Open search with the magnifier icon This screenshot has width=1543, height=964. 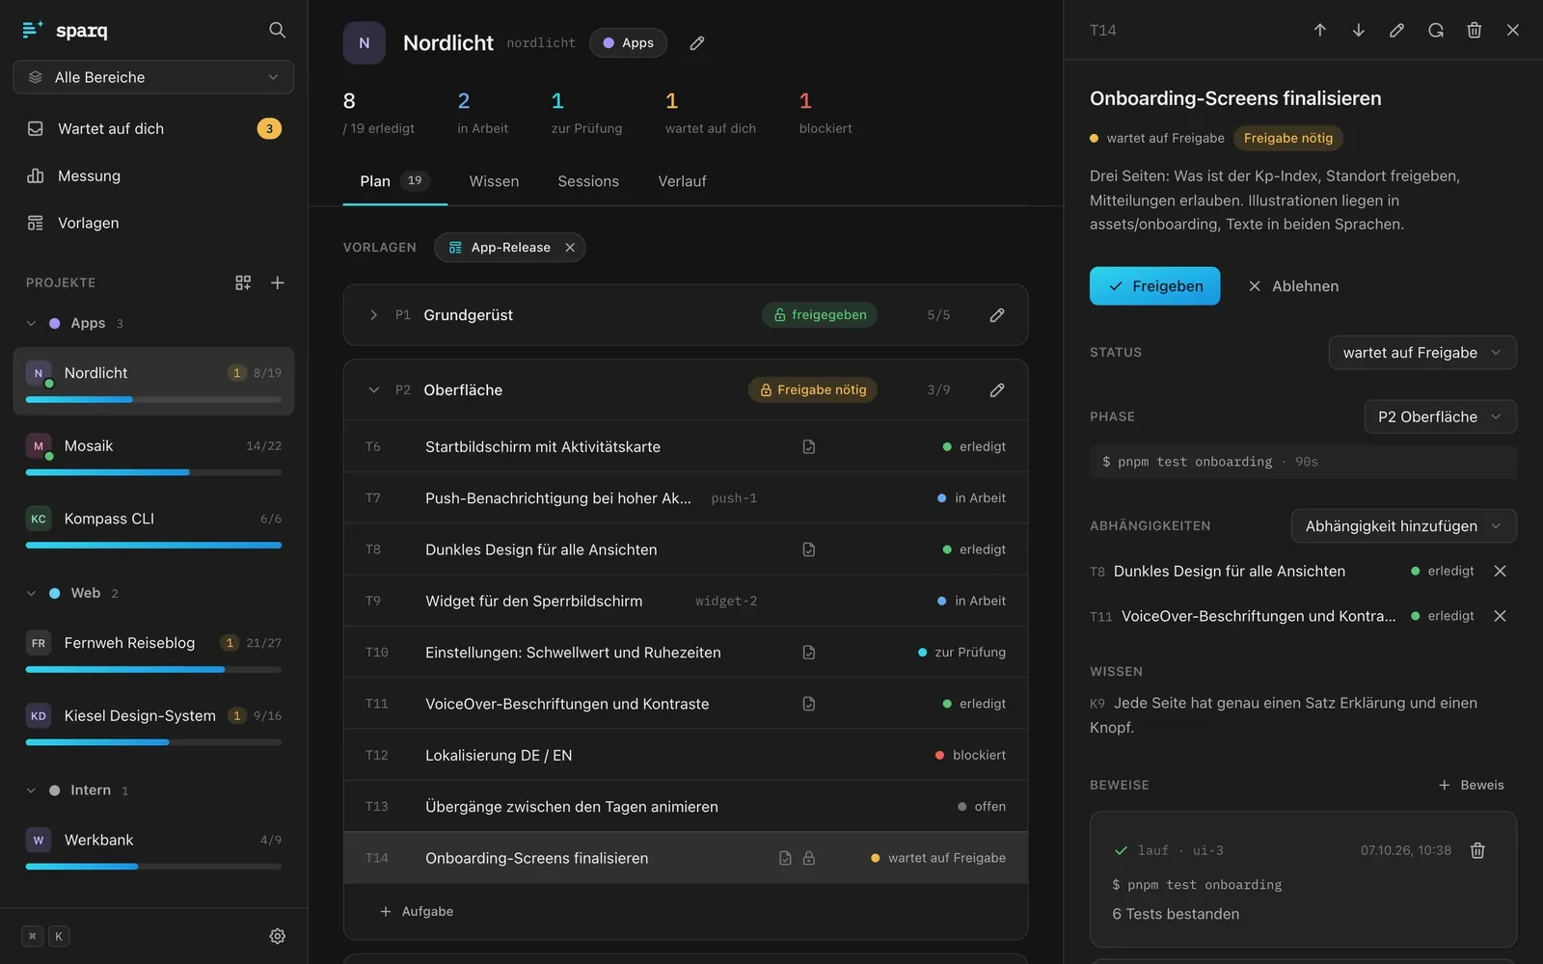(277, 30)
